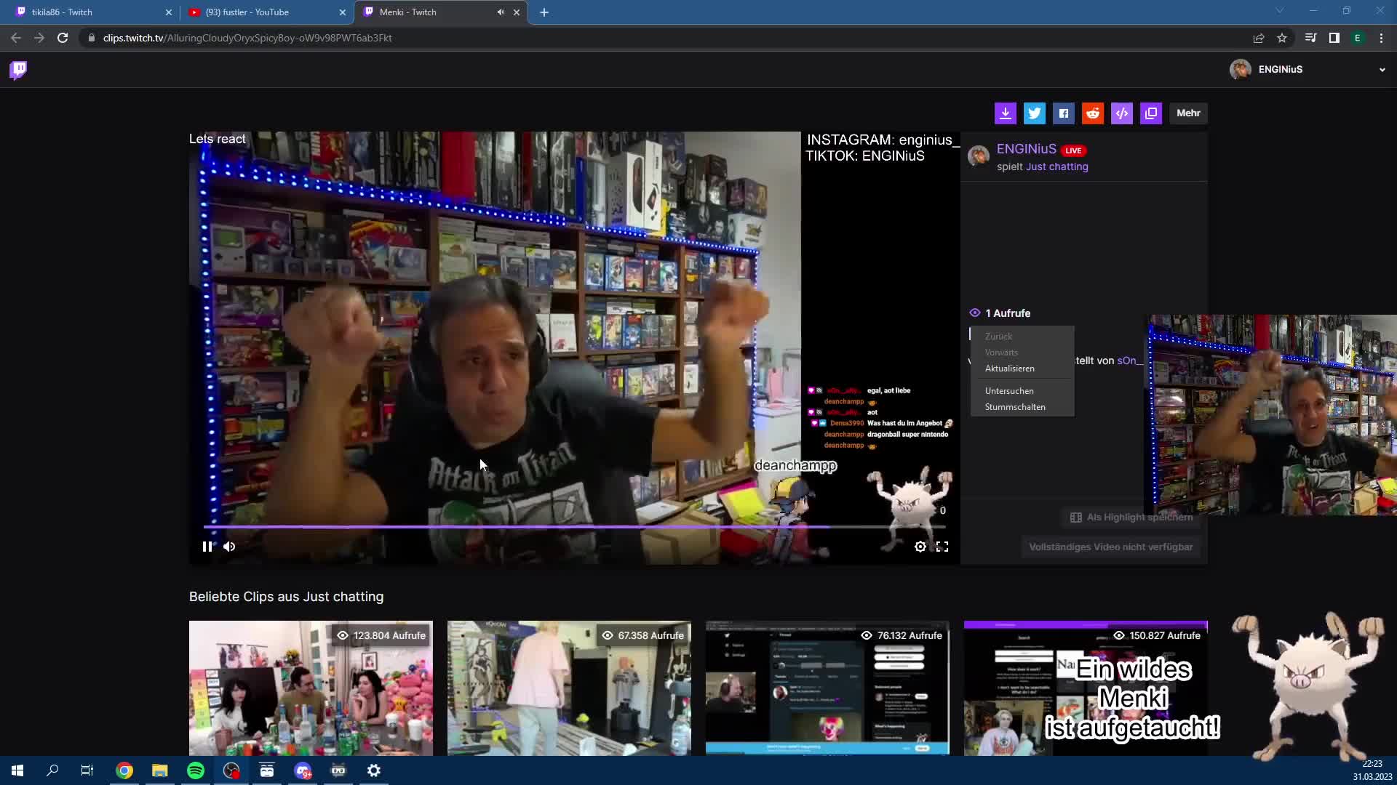Open File Explorer from the taskbar
Screen dimensions: 1397x785
tap(160, 770)
